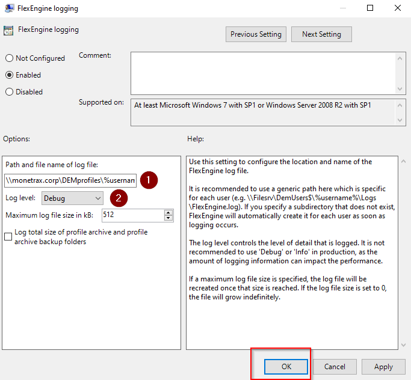The image size is (411, 380).
Task: Cancel the FlexEngine logging dialog
Action: coord(335,366)
